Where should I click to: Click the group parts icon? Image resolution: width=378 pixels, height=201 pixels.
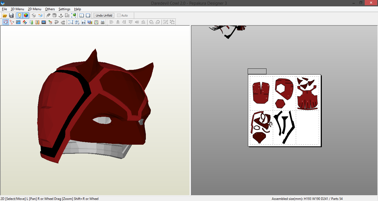tap(166, 22)
